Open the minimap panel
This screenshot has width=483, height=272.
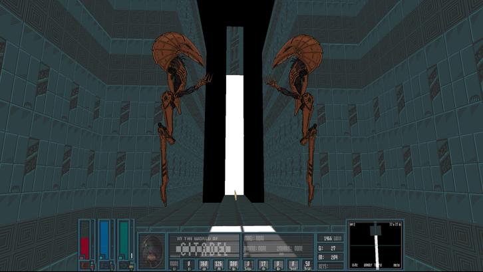[375, 245]
